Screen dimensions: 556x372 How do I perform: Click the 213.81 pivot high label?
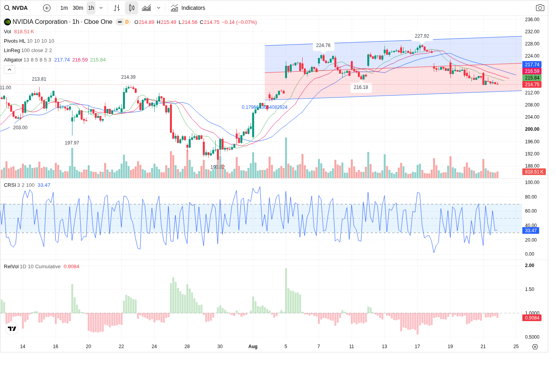coord(39,79)
